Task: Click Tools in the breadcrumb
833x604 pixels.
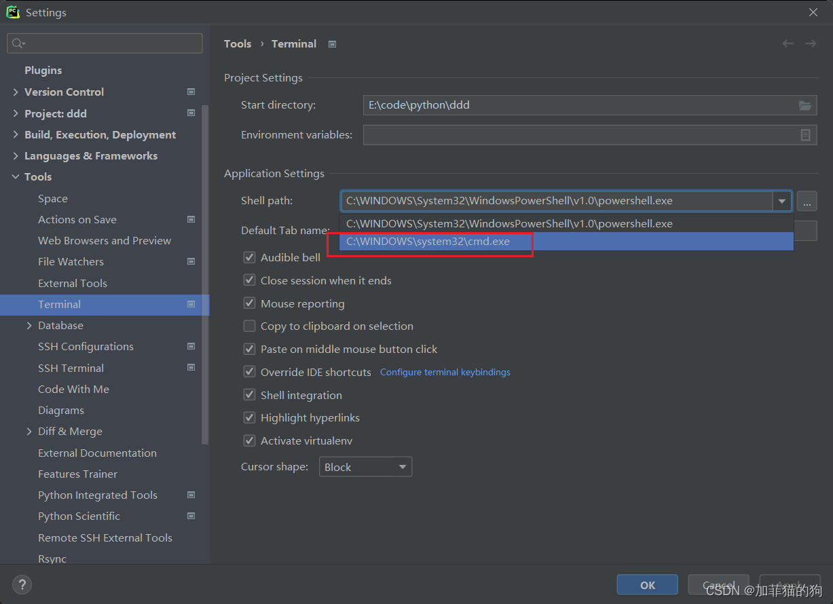Action: coord(238,43)
